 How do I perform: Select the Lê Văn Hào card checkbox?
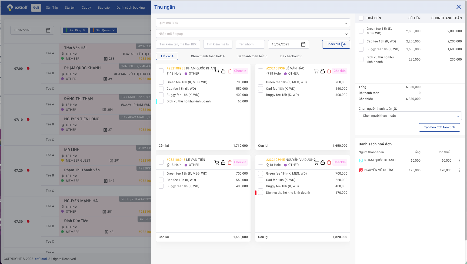click(x=261, y=71)
